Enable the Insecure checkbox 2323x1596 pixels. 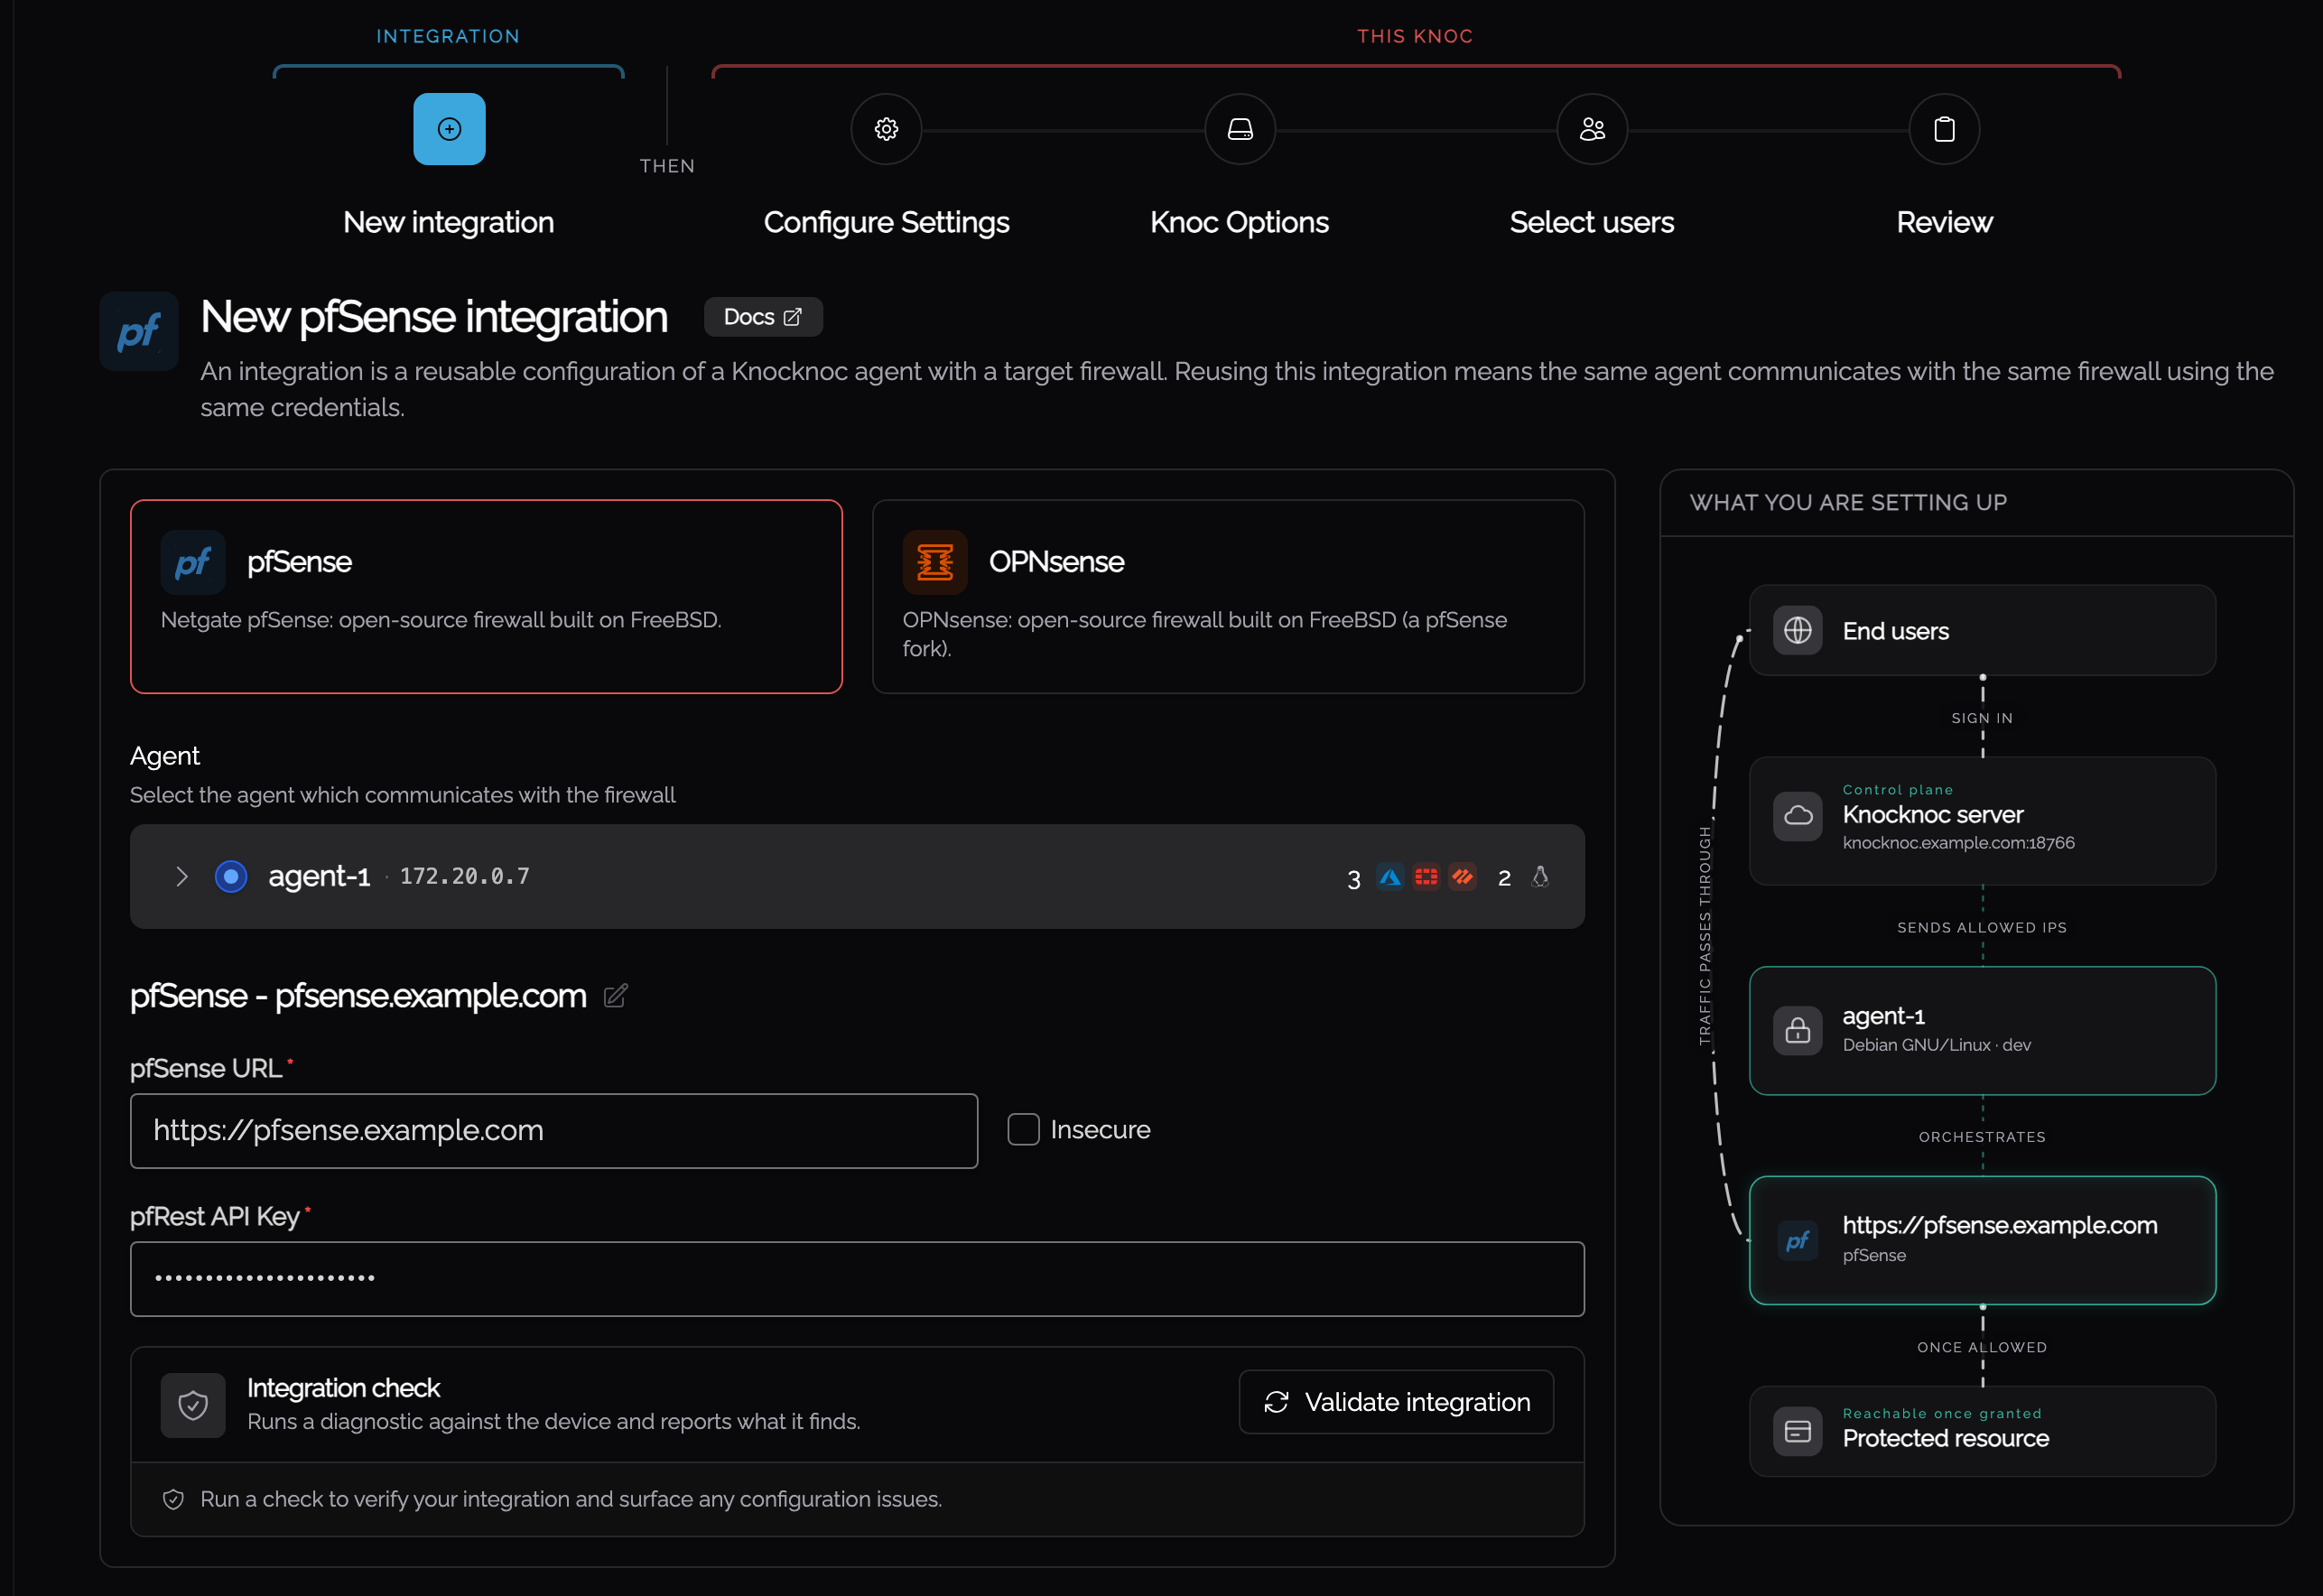click(1023, 1130)
